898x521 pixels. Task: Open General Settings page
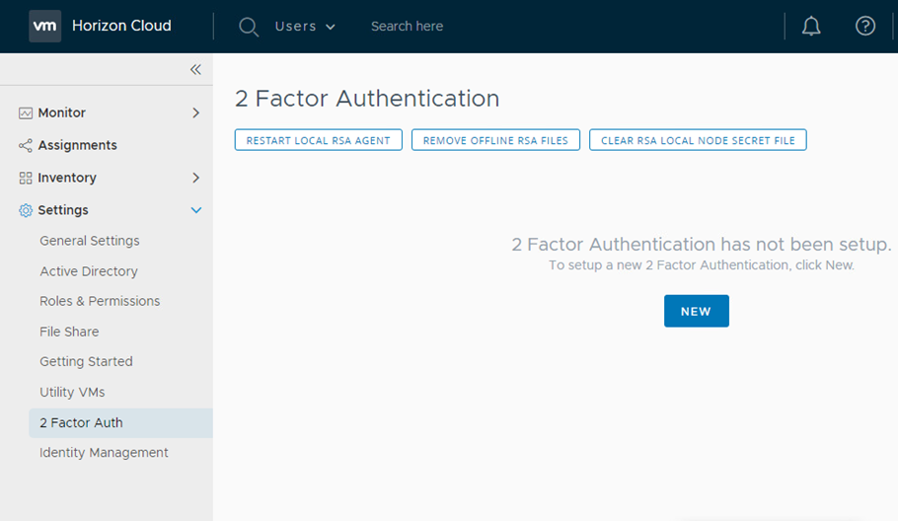[x=90, y=241]
